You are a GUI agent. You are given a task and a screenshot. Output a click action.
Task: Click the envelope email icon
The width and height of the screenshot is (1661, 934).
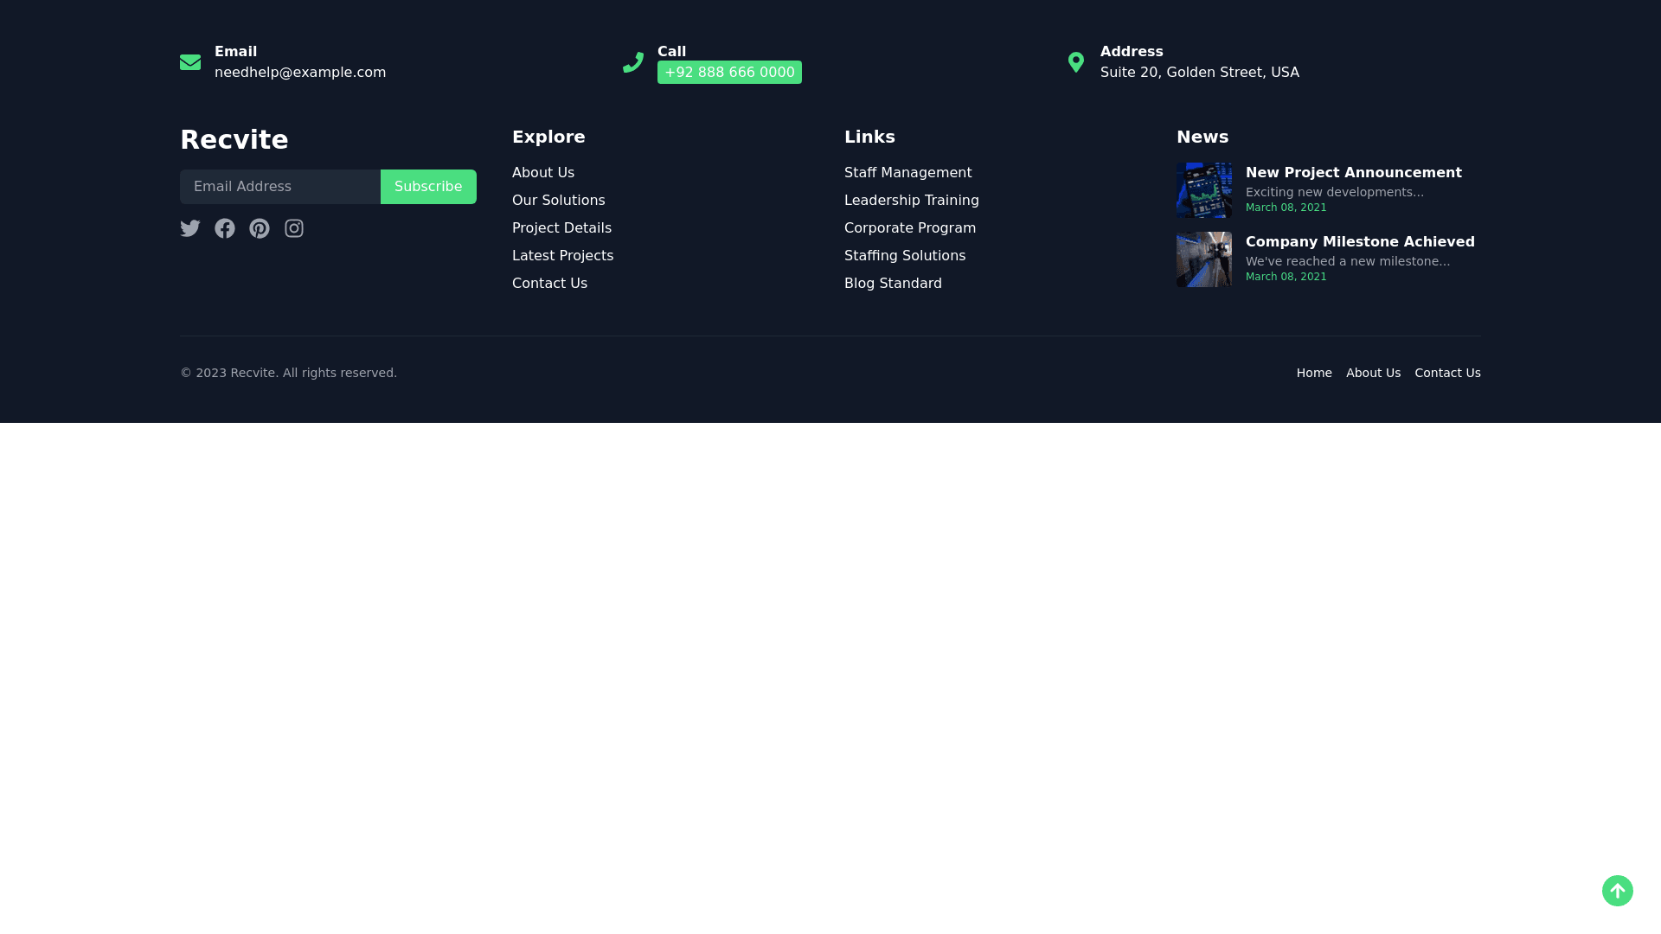[x=190, y=62]
